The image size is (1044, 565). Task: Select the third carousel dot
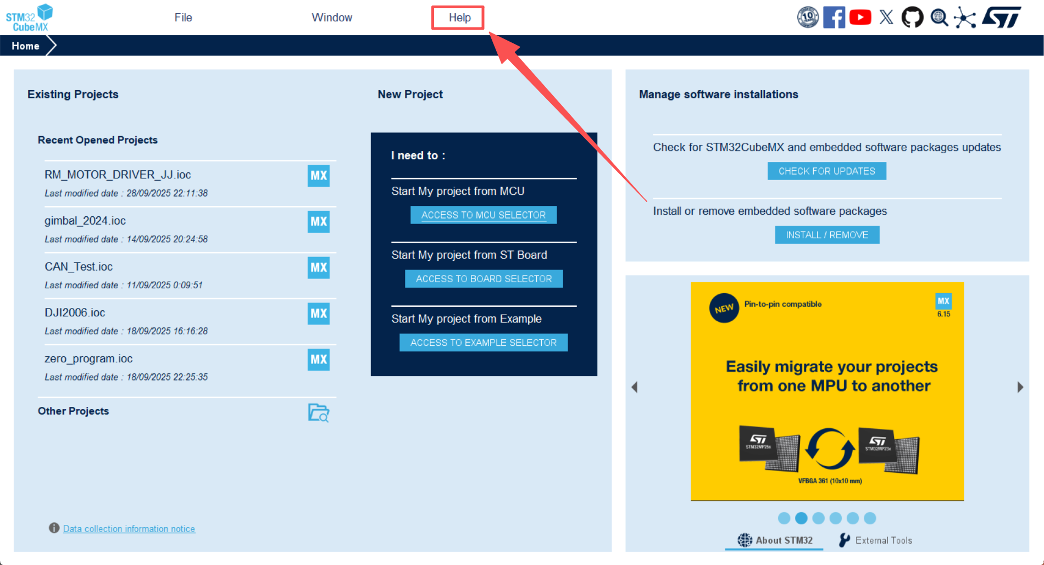819,518
